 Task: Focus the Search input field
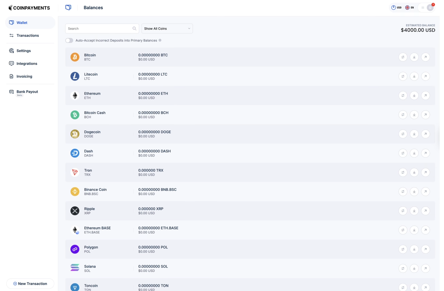[102, 29]
